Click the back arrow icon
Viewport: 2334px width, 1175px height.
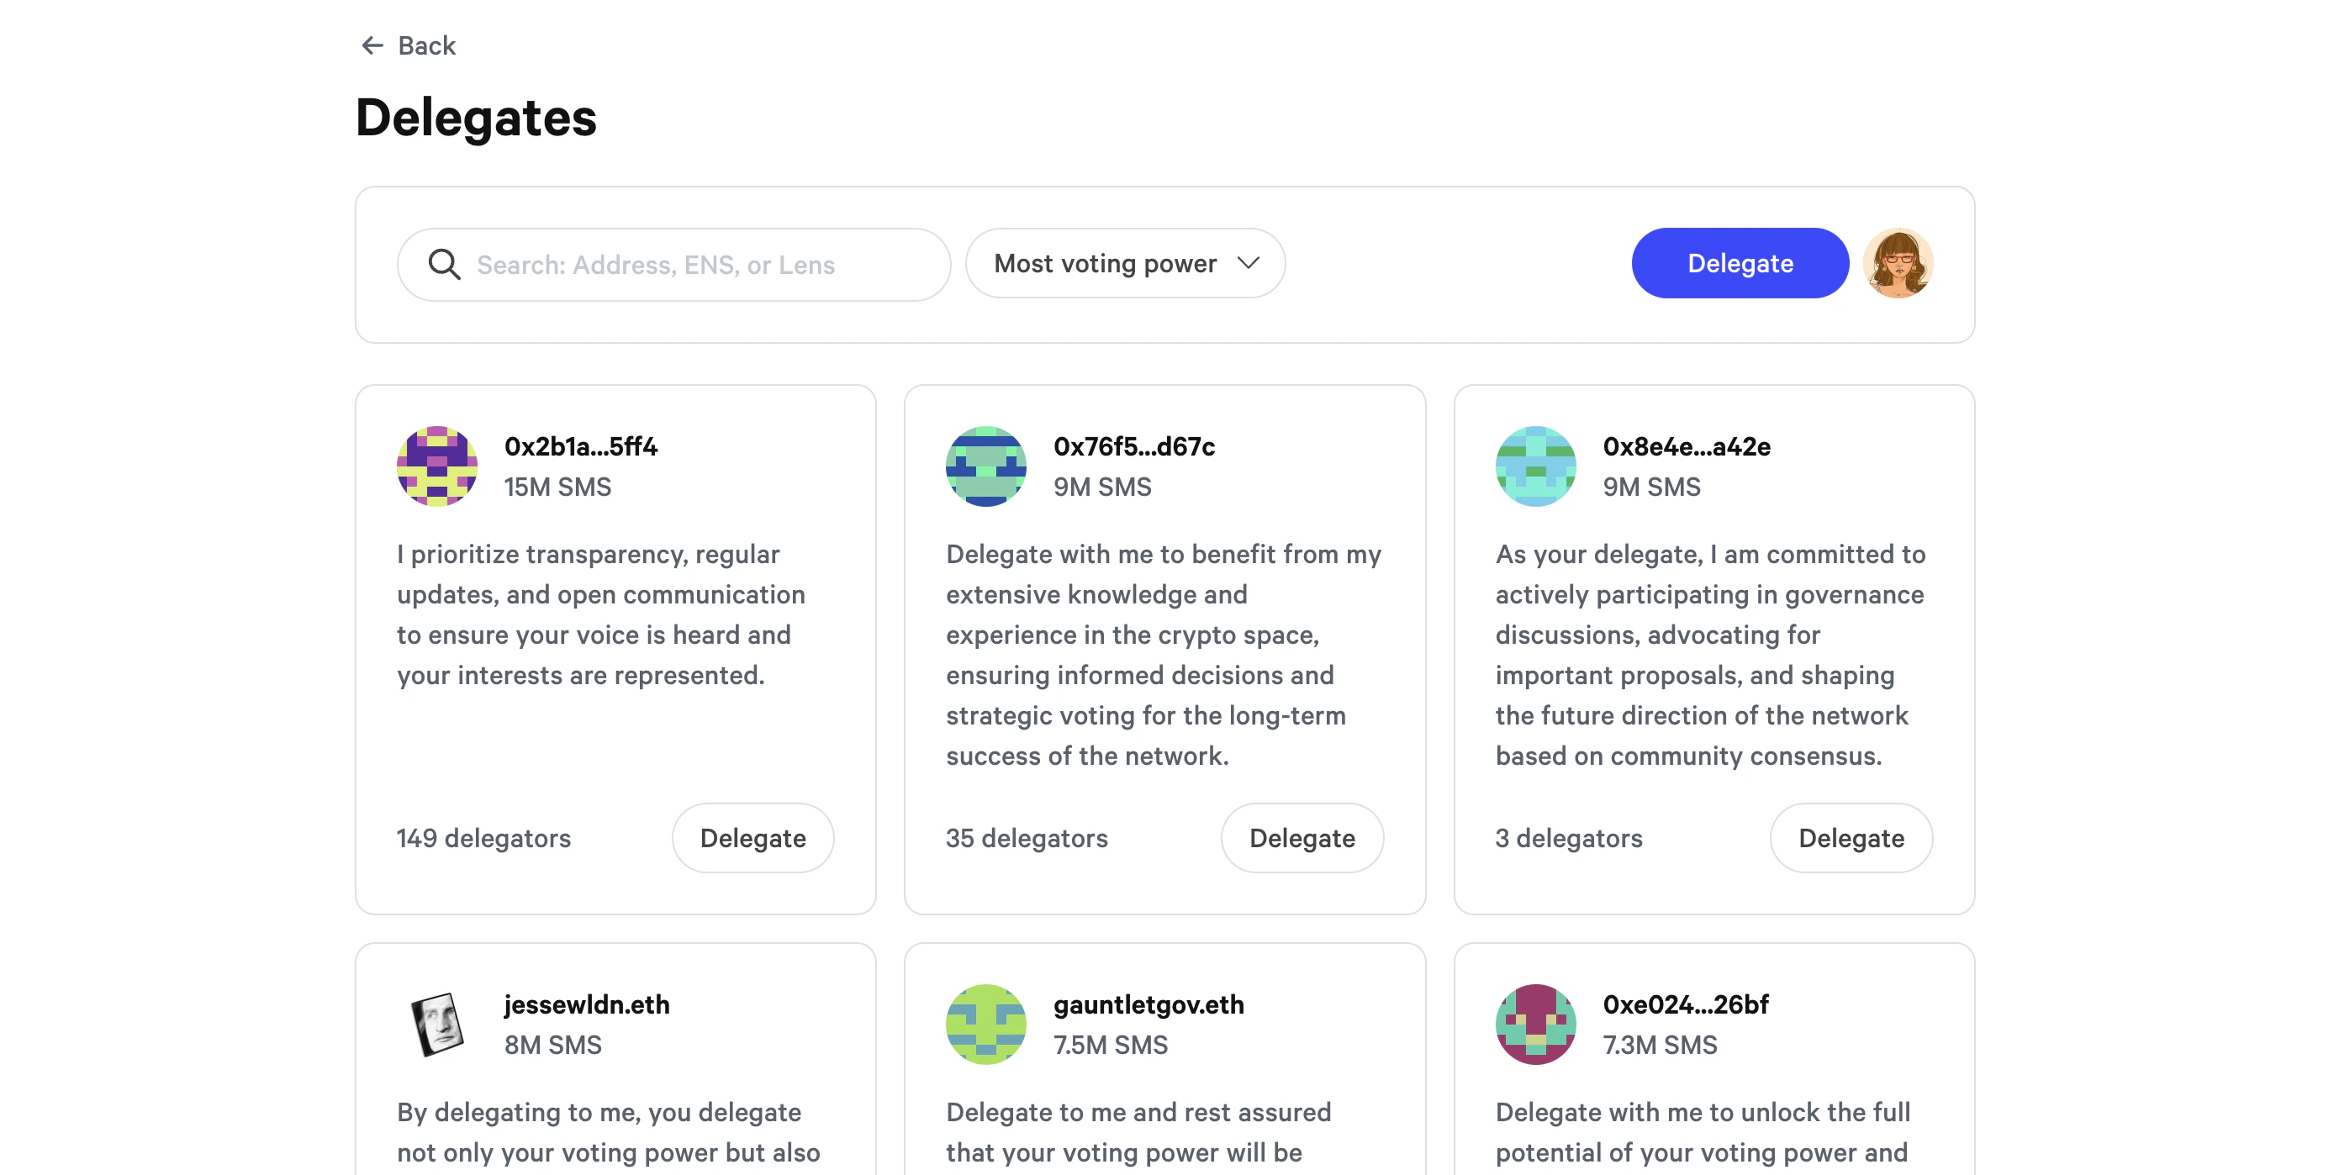tap(372, 45)
